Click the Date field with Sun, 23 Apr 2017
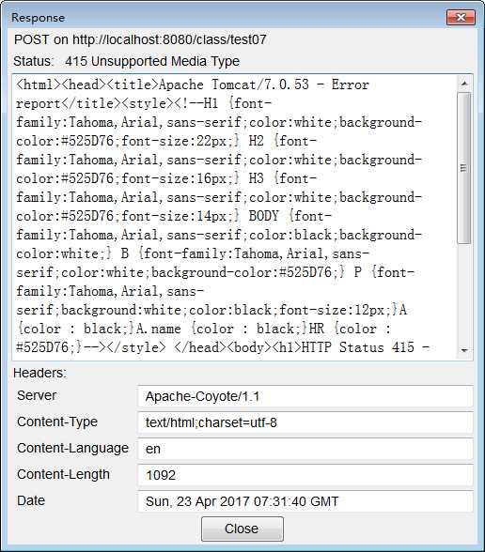Screen dimensions: 485x552 [x=305, y=501]
